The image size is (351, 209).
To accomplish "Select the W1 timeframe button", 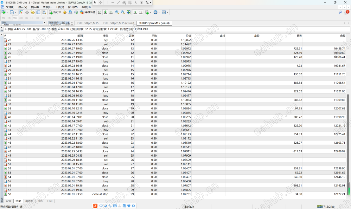I will point(44,18).
